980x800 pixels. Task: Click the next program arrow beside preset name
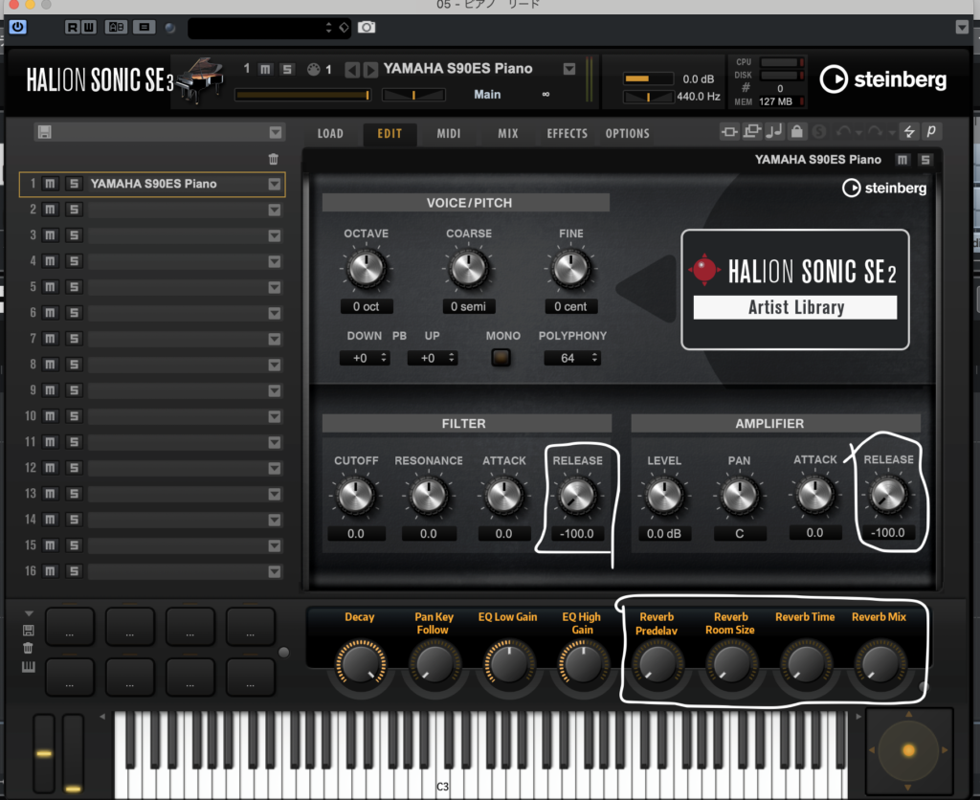(369, 69)
